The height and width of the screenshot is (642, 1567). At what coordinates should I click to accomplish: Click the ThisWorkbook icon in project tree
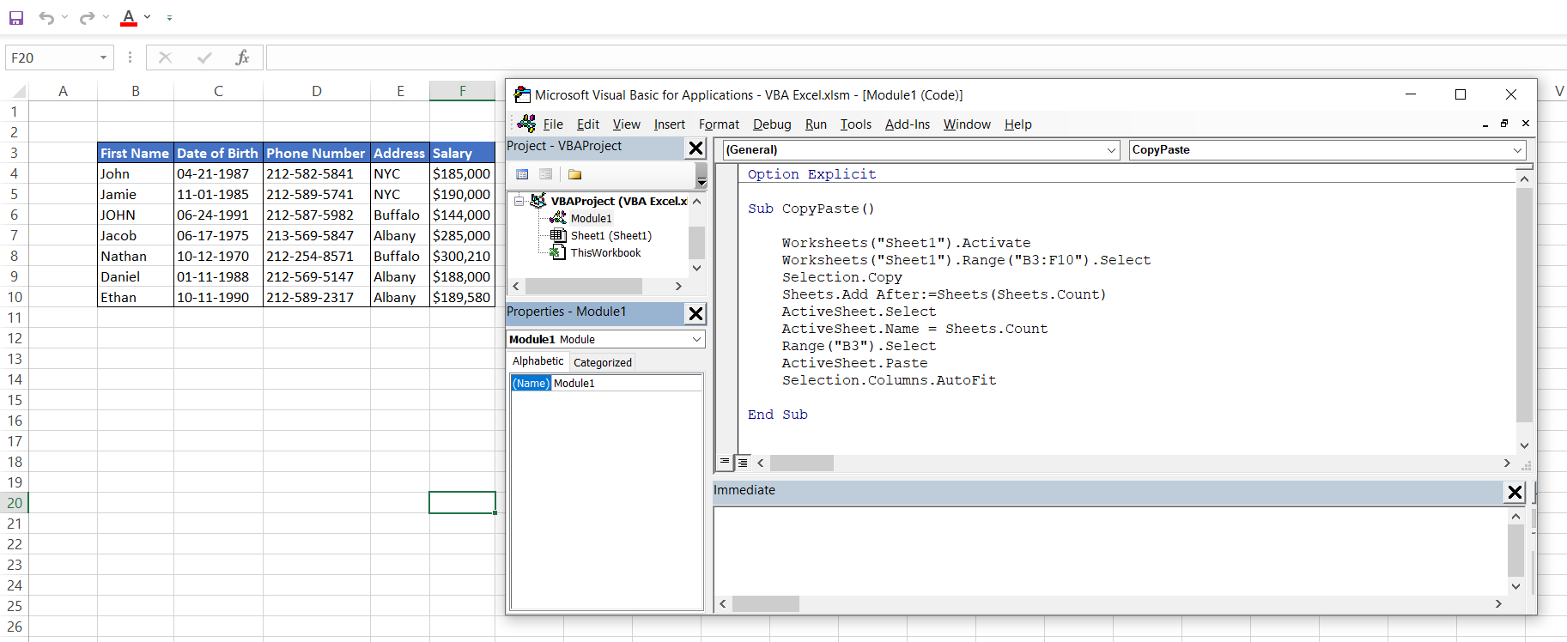558,252
